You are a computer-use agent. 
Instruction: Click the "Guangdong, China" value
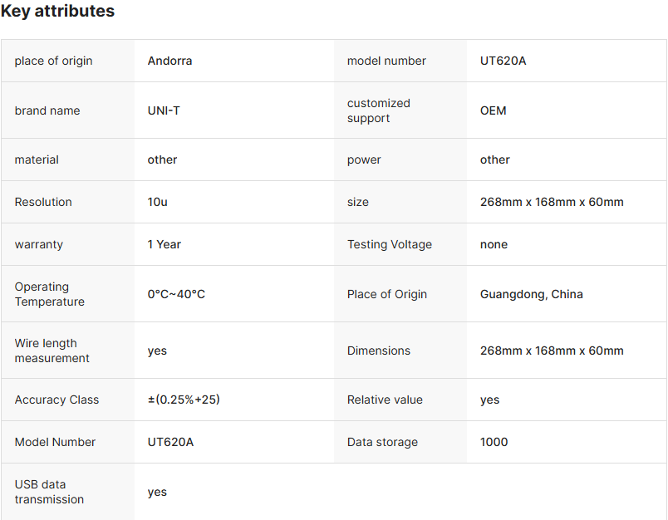pyautogui.click(x=532, y=294)
